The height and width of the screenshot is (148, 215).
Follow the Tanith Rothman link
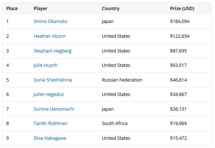pyautogui.click(x=51, y=124)
